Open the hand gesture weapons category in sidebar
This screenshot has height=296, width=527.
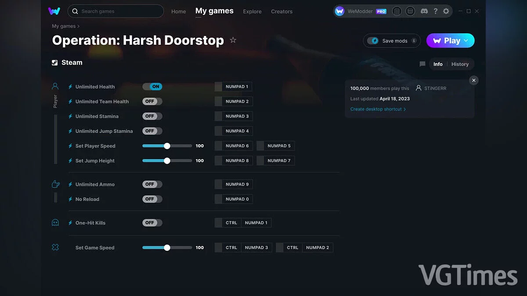click(55, 184)
